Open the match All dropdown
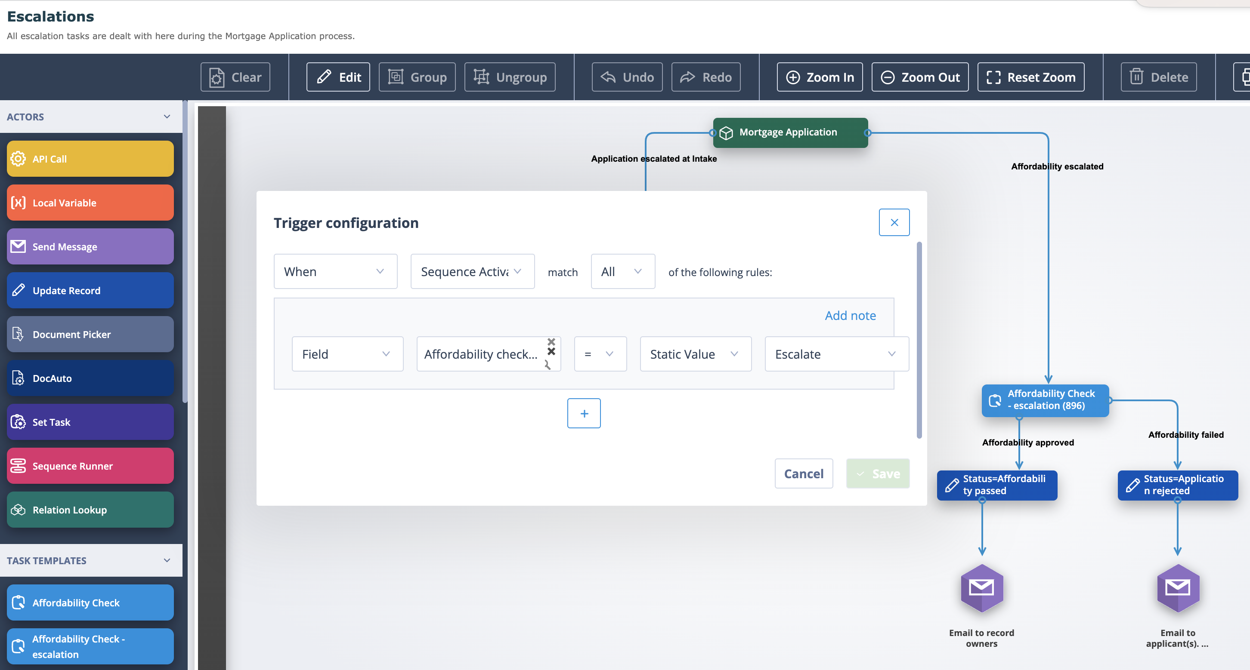The height and width of the screenshot is (670, 1250). pyautogui.click(x=623, y=271)
